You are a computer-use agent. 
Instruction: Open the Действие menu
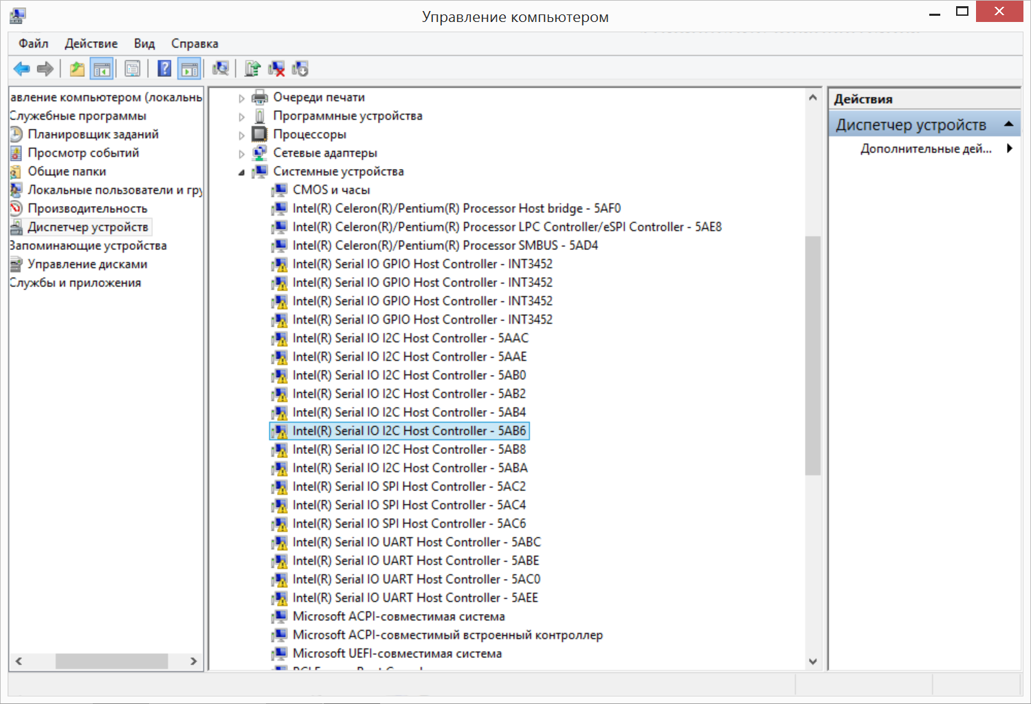(91, 43)
